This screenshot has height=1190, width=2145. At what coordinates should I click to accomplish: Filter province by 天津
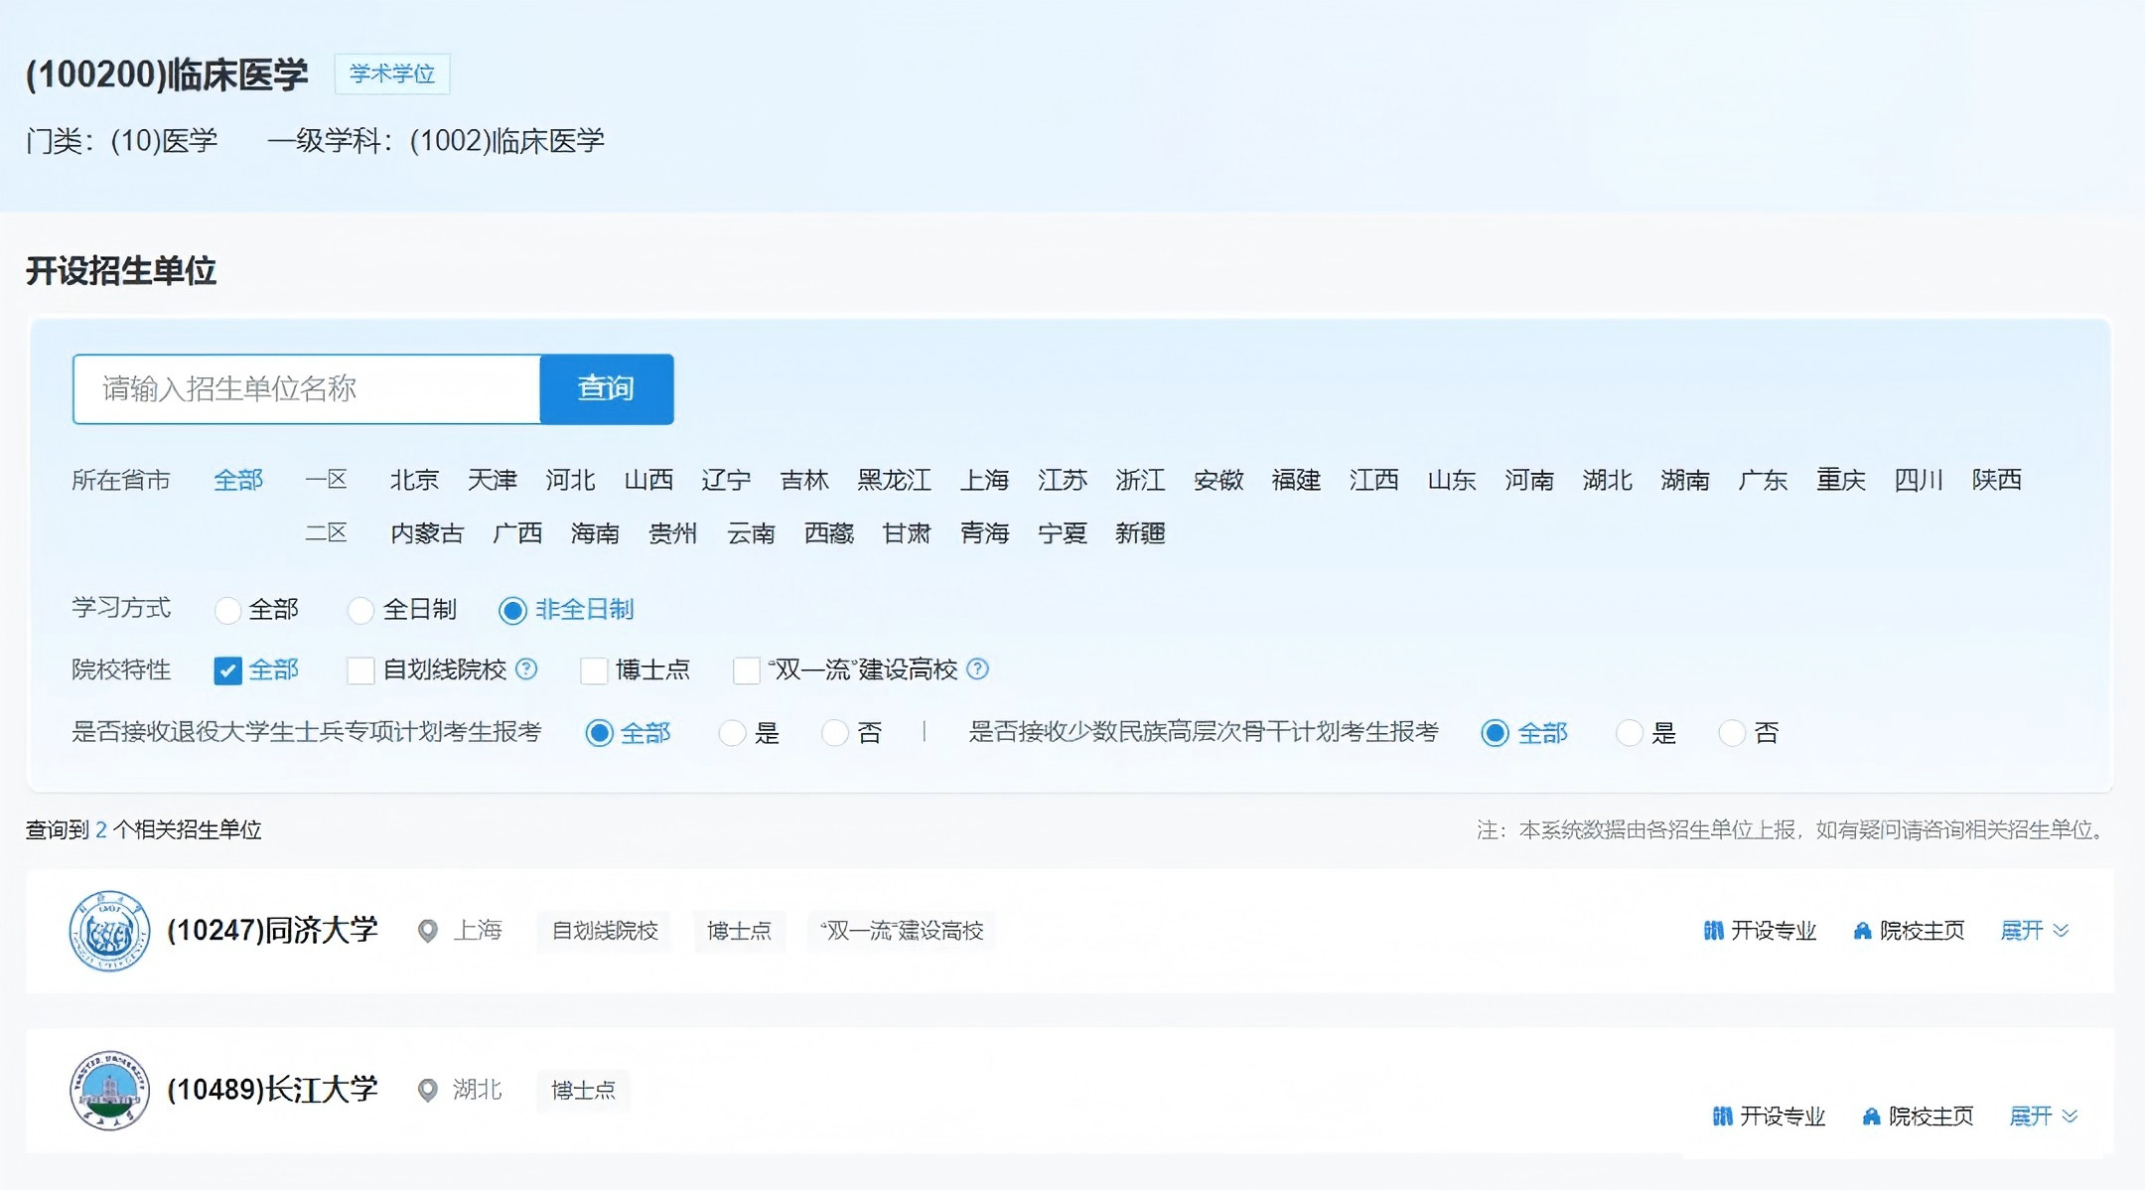point(493,480)
